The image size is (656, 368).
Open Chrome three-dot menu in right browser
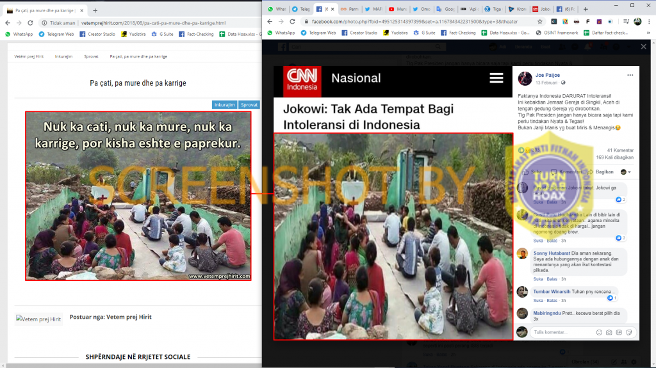point(649,21)
